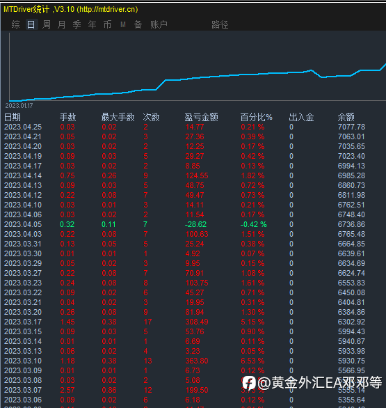Click lots value 1.45
The height and width of the screenshot is (408, 386).
(67, 322)
